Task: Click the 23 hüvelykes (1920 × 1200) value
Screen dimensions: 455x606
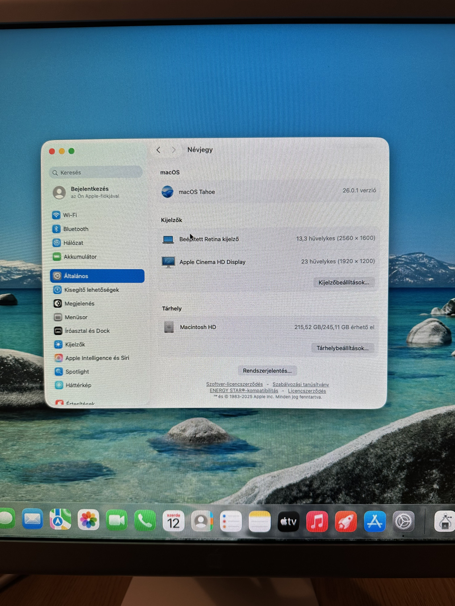Action: [x=338, y=261]
